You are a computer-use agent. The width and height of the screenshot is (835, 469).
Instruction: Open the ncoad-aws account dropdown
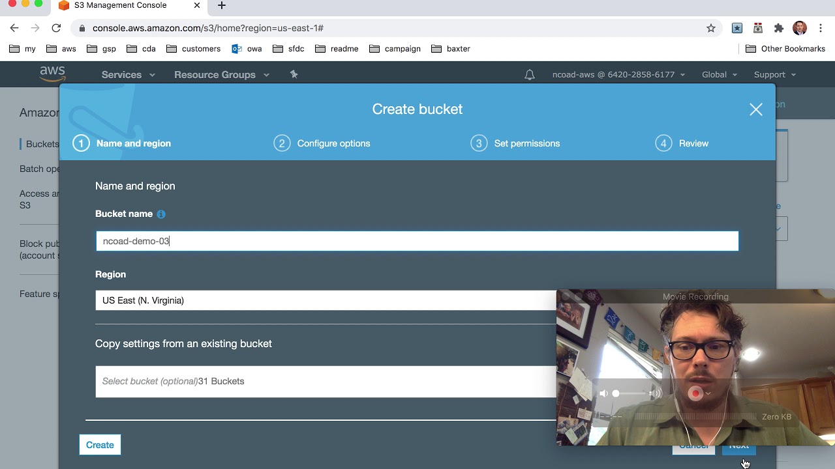pyautogui.click(x=618, y=75)
